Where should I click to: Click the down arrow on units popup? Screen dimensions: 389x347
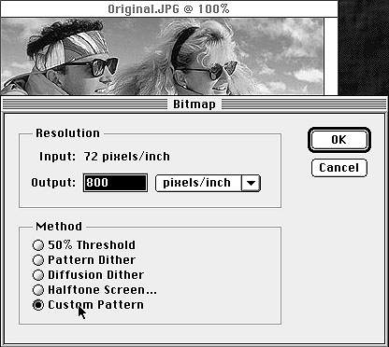tap(251, 183)
